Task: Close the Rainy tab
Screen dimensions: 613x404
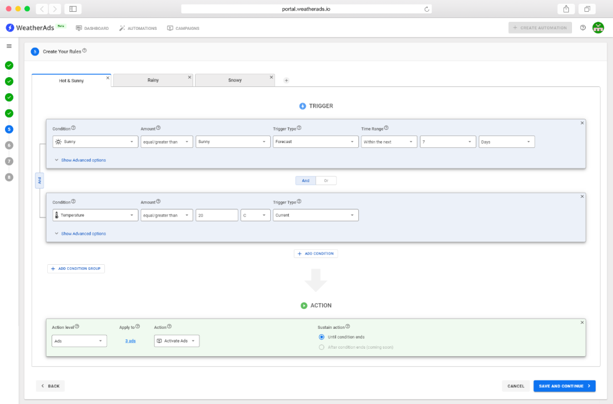Action: [189, 78]
